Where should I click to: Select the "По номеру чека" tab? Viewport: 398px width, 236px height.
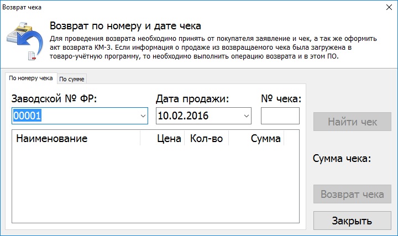point(31,78)
